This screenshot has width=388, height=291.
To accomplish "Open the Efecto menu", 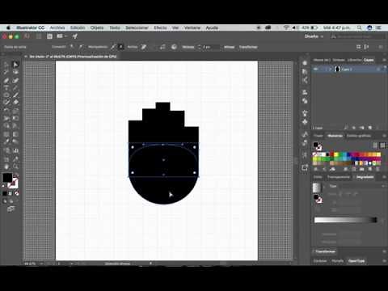I will 160,27.
